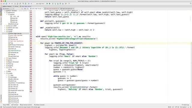Image resolution: width=192 pixels, height=108 pixels.
Task: Expand the Input-Output folder
Action: tap(5, 58)
